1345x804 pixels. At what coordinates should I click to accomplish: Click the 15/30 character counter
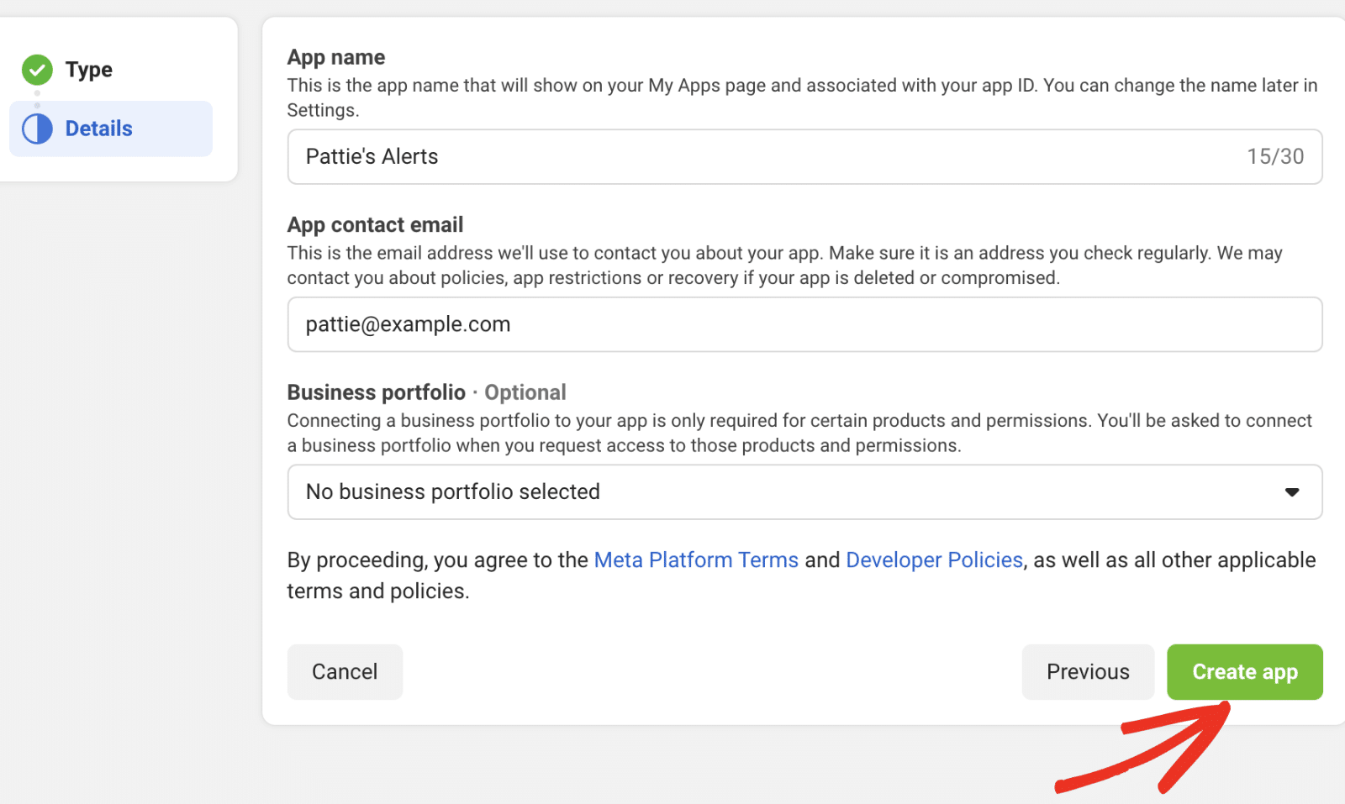click(1275, 156)
